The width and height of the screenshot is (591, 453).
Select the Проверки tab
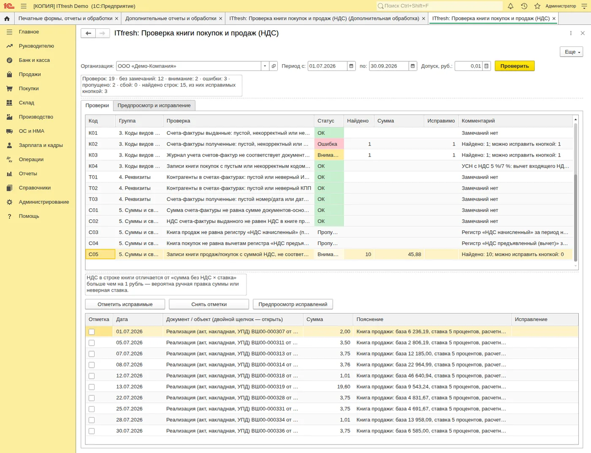tap(97, 106)
